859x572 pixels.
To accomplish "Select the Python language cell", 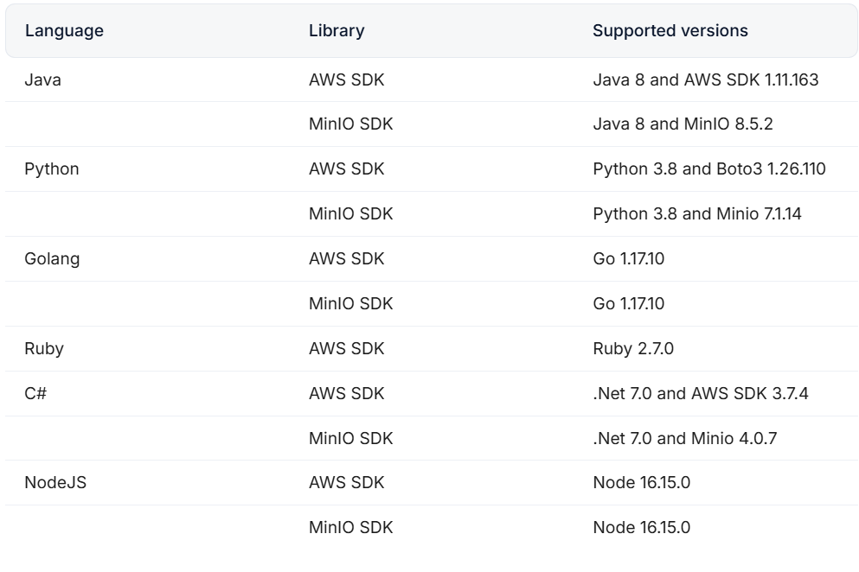I will click(52, 169).
